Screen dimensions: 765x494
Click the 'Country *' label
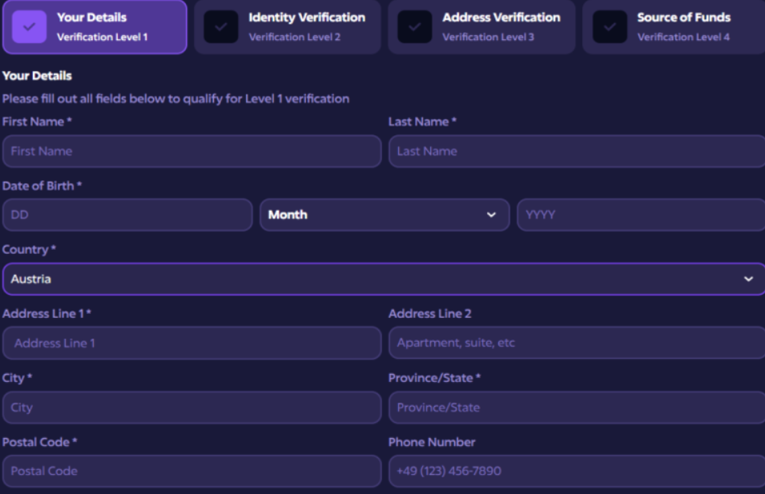tap(29, 250)
